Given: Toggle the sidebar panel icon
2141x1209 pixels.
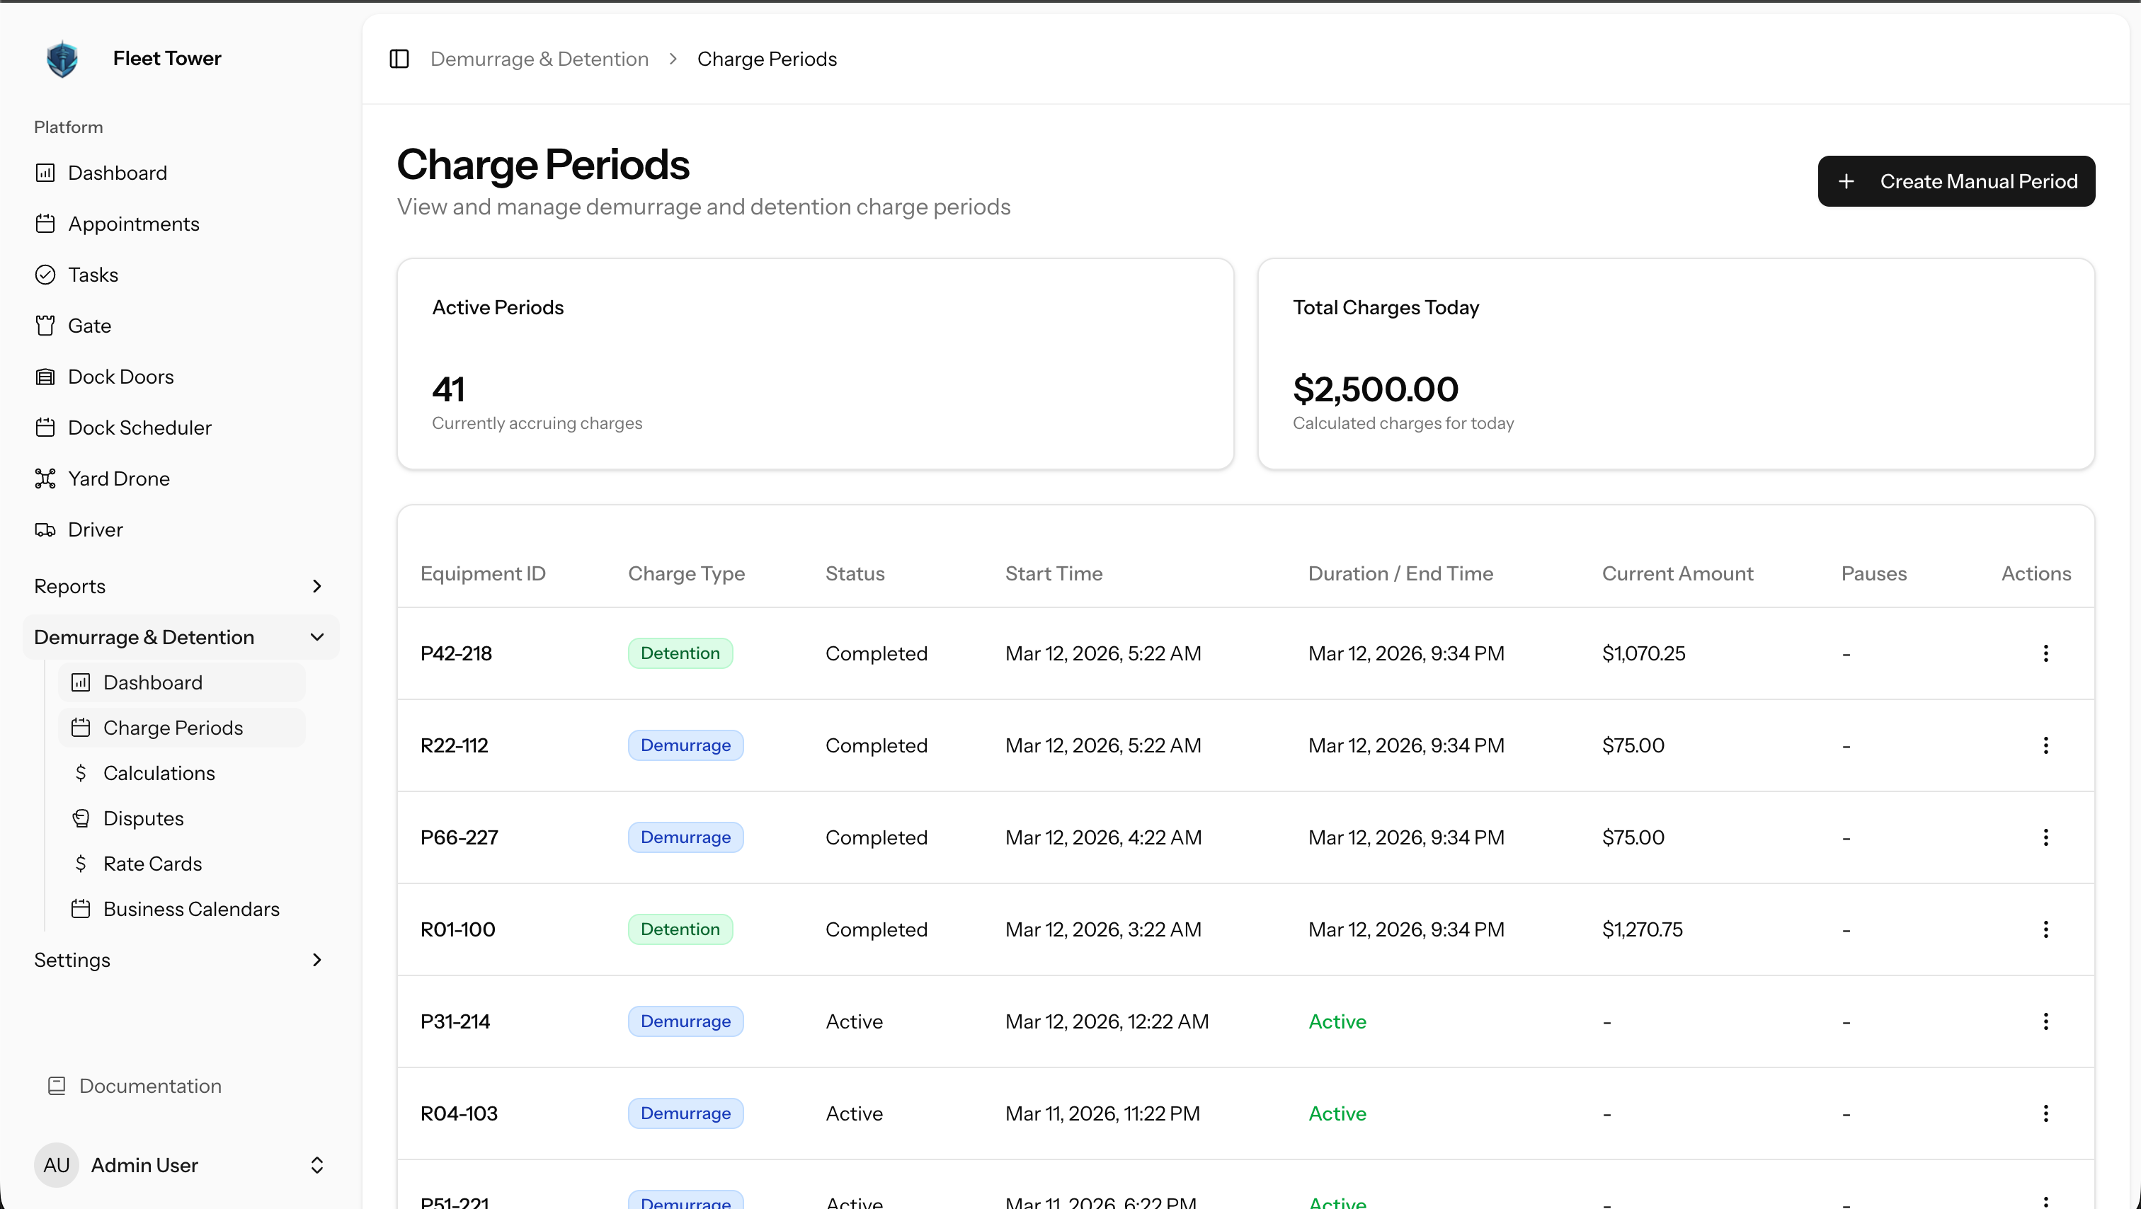Looking at the screenshot, I should point(399,59).
